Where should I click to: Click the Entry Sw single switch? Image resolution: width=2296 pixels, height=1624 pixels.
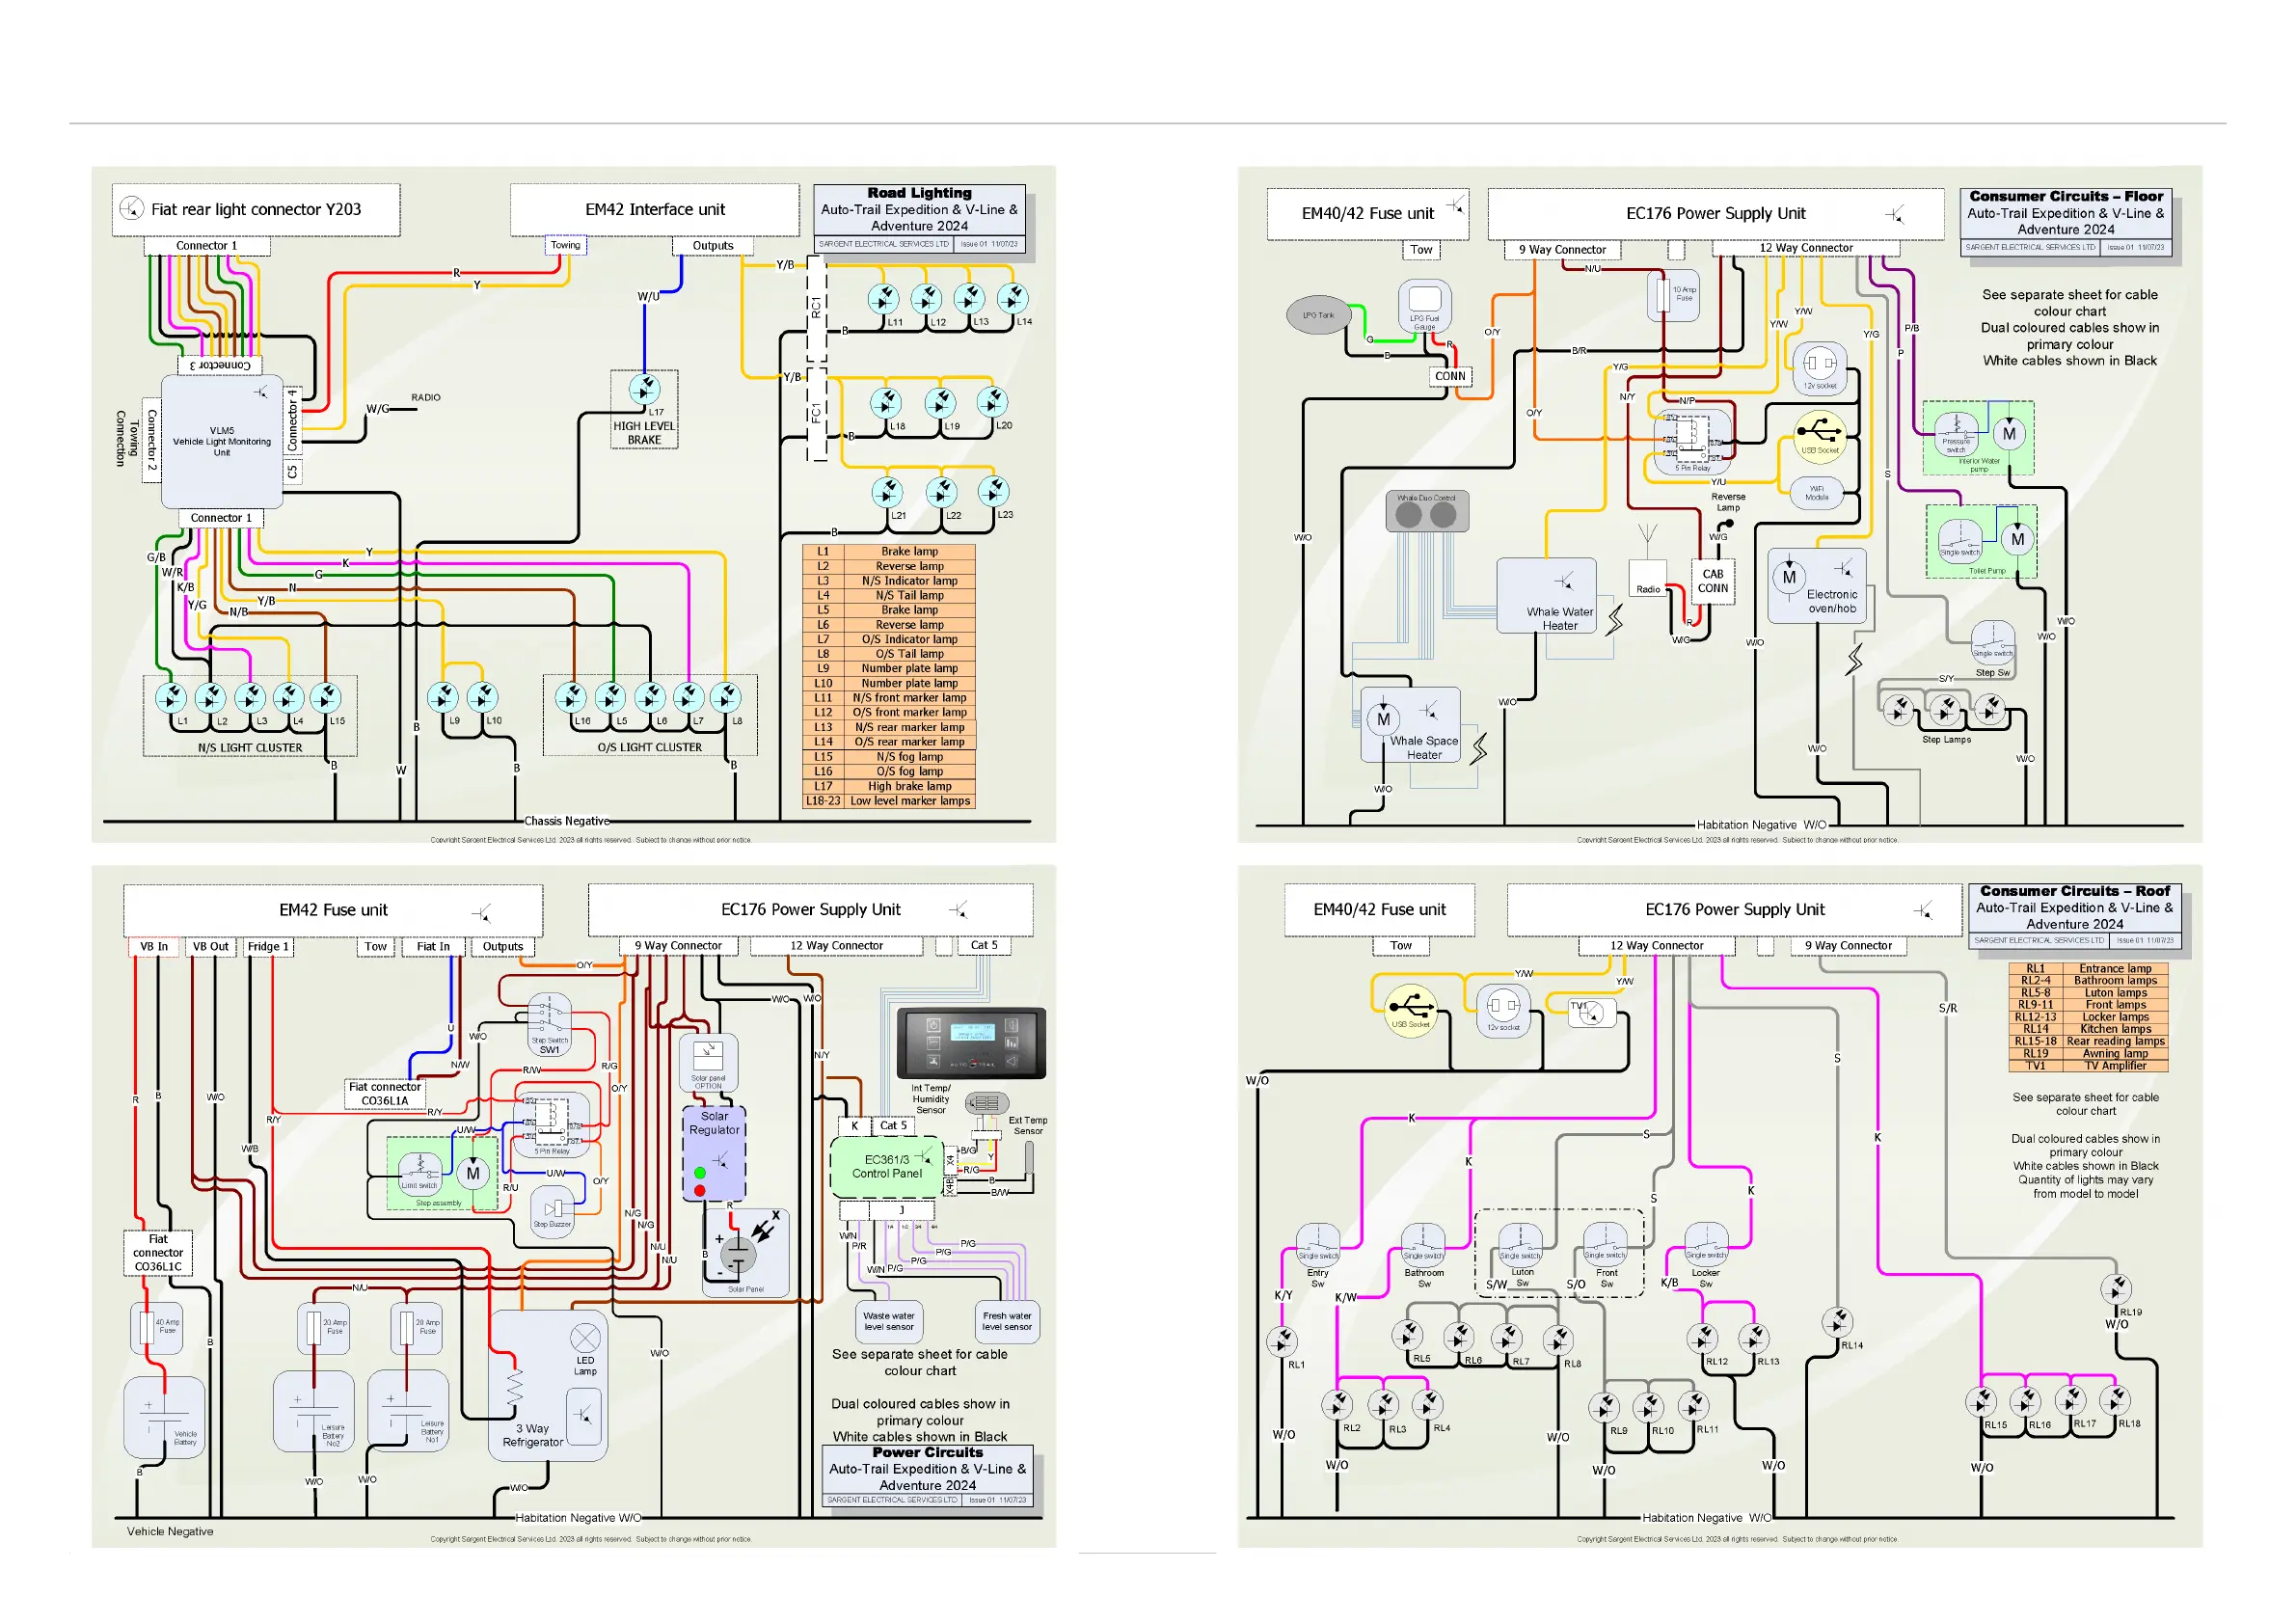[1318, 1243]
